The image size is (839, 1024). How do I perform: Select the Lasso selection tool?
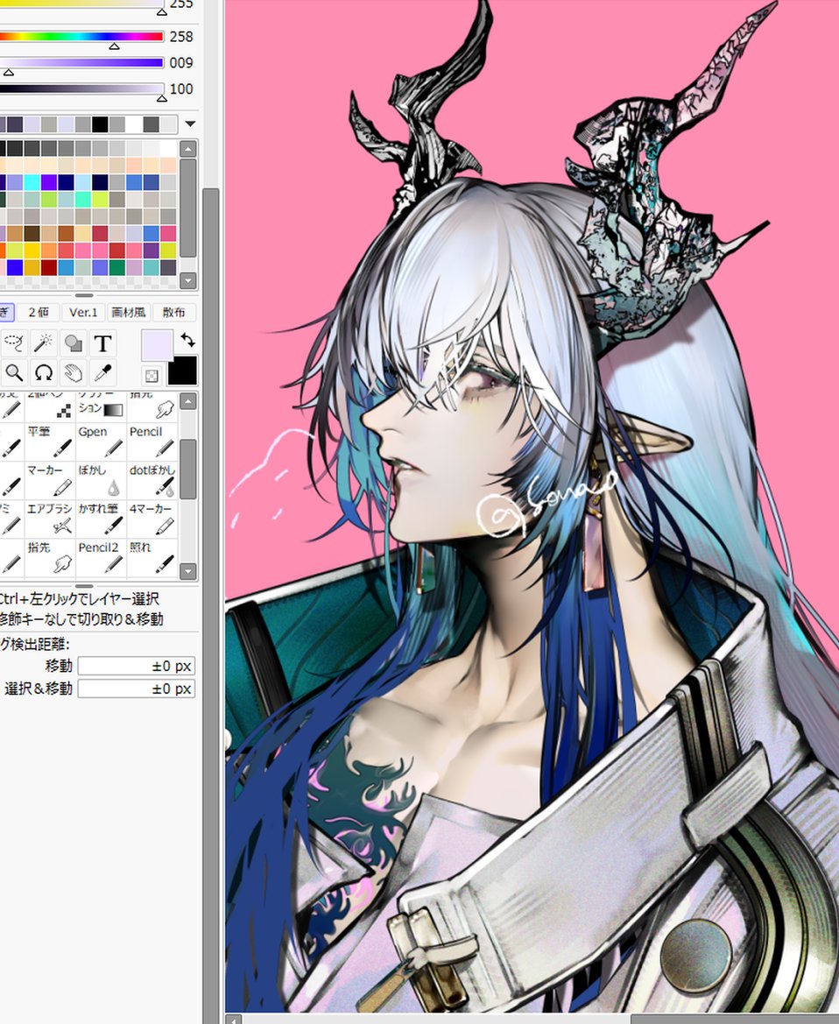coord(14,343)
